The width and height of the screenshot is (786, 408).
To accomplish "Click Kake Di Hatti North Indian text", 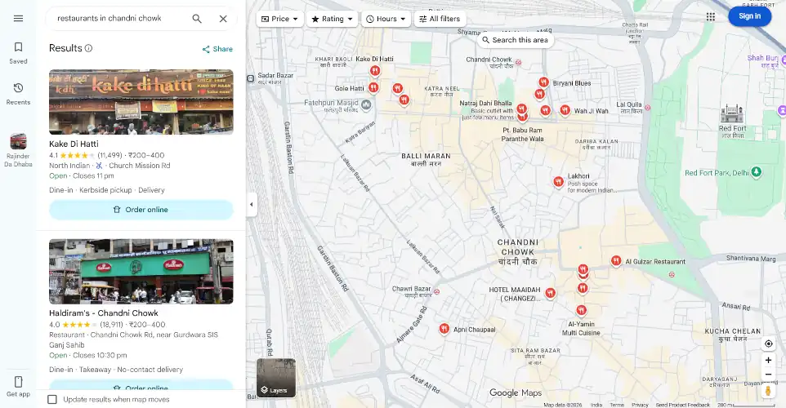I will pyautogui.click(x=69, y=166).
